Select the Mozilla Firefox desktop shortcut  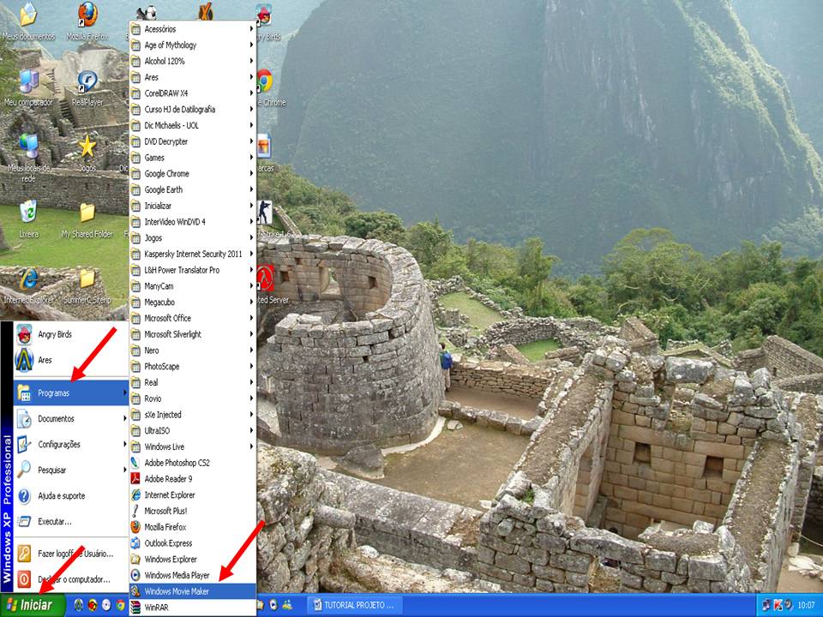coord(87,21)
